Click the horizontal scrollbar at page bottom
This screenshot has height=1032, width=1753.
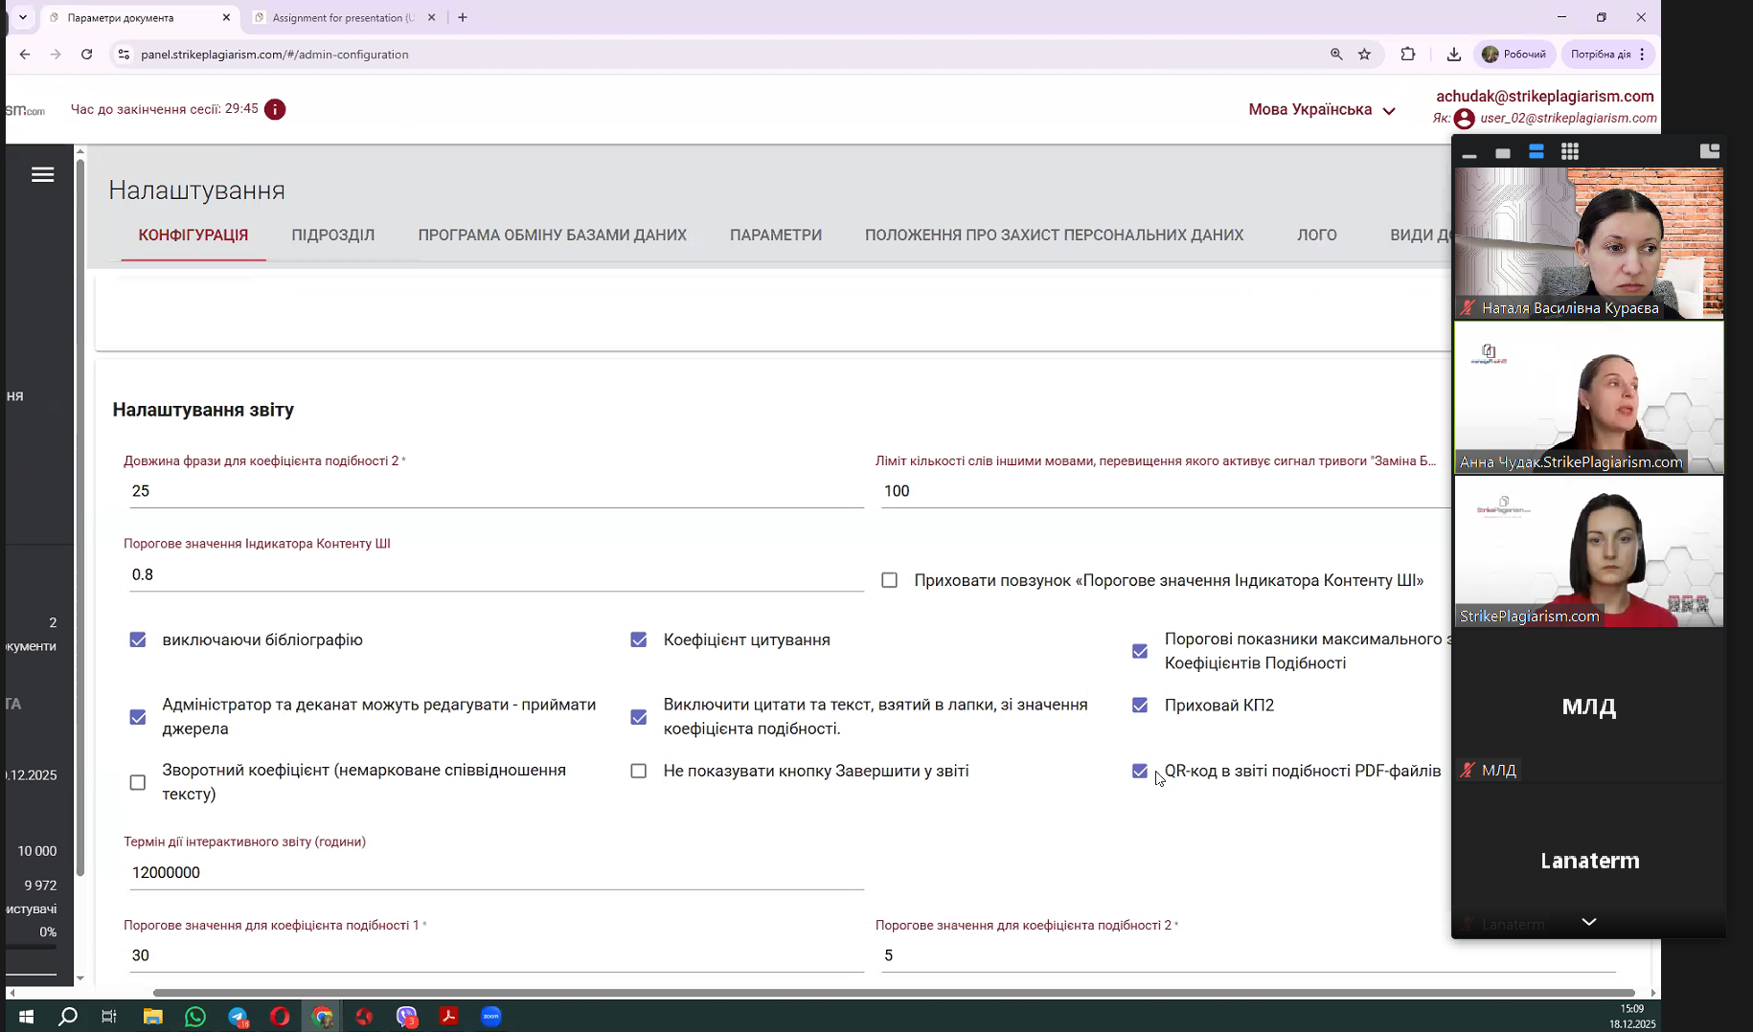coord(894,993)
